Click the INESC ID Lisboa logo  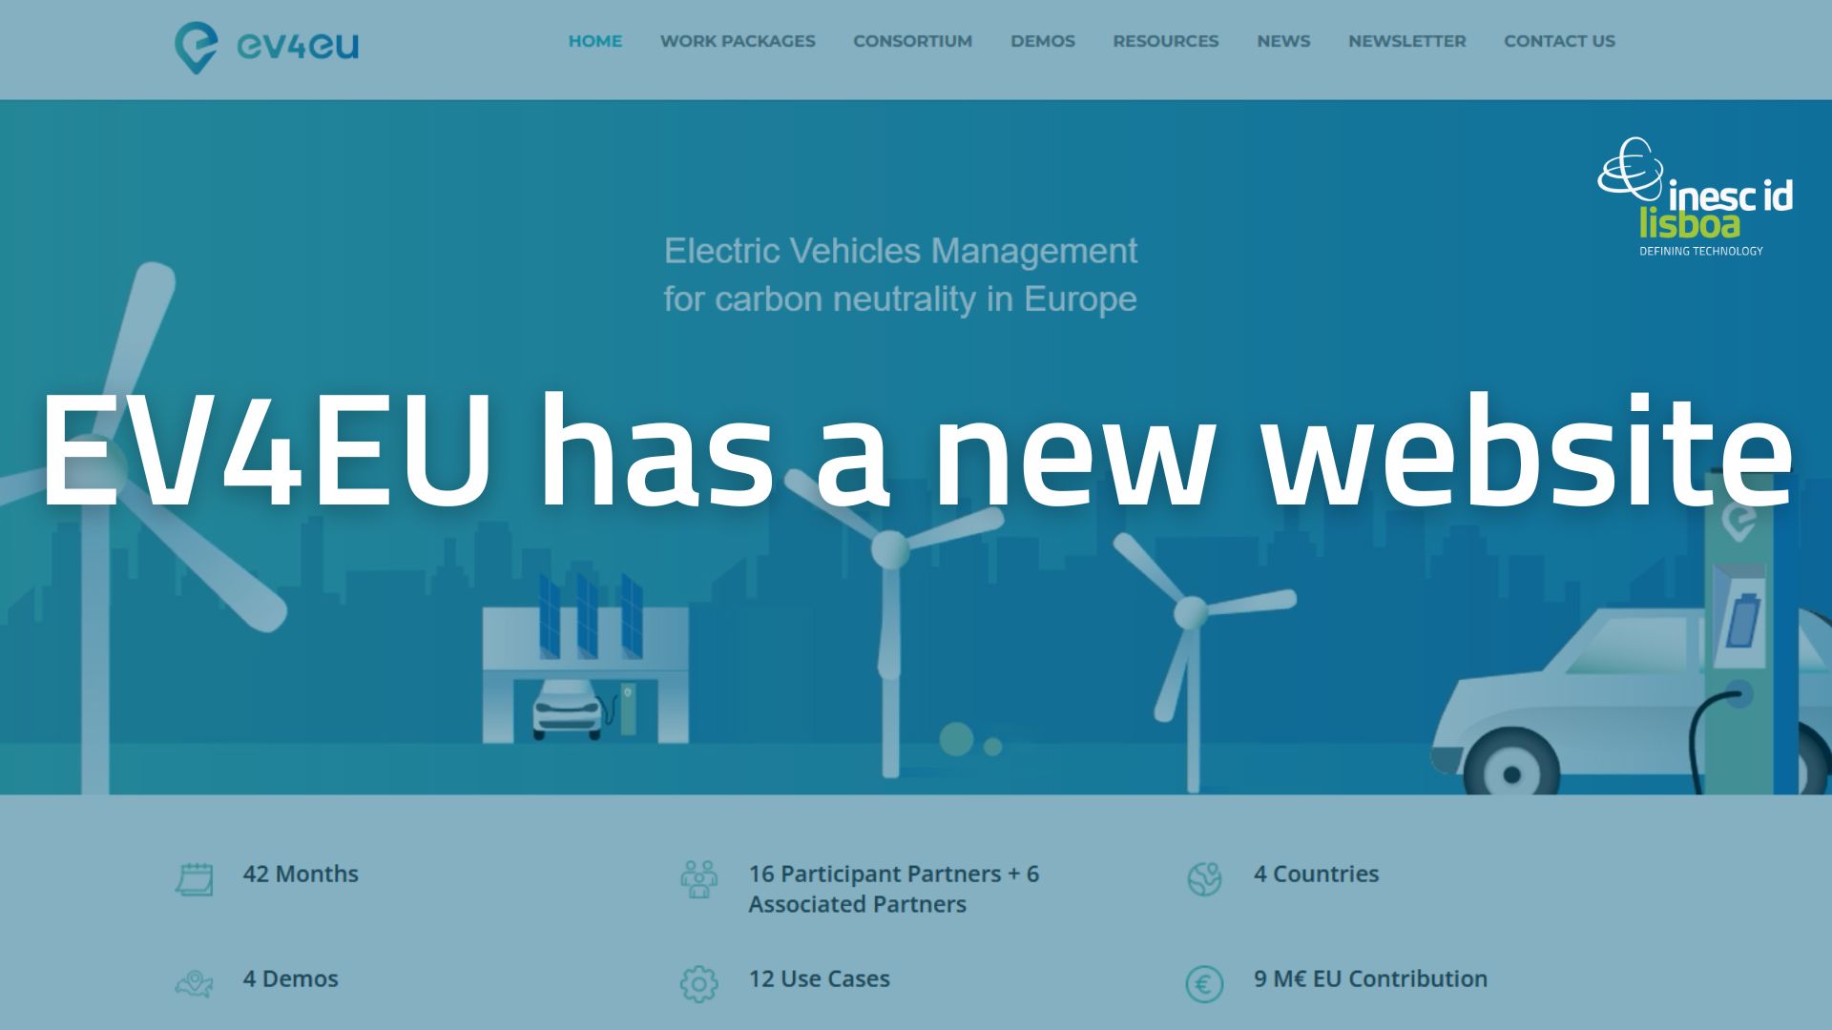(1698, 196)
